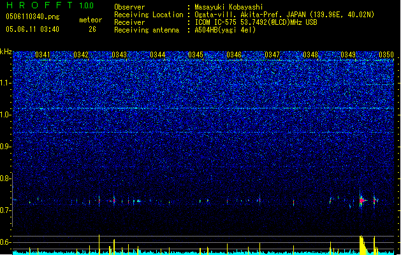Click the 0.6 kHz axis label

6,242
